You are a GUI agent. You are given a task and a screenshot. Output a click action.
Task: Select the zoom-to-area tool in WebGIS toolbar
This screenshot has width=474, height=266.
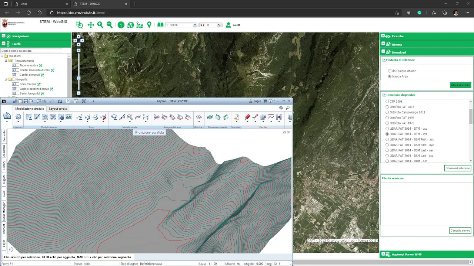tap(79, 25)
